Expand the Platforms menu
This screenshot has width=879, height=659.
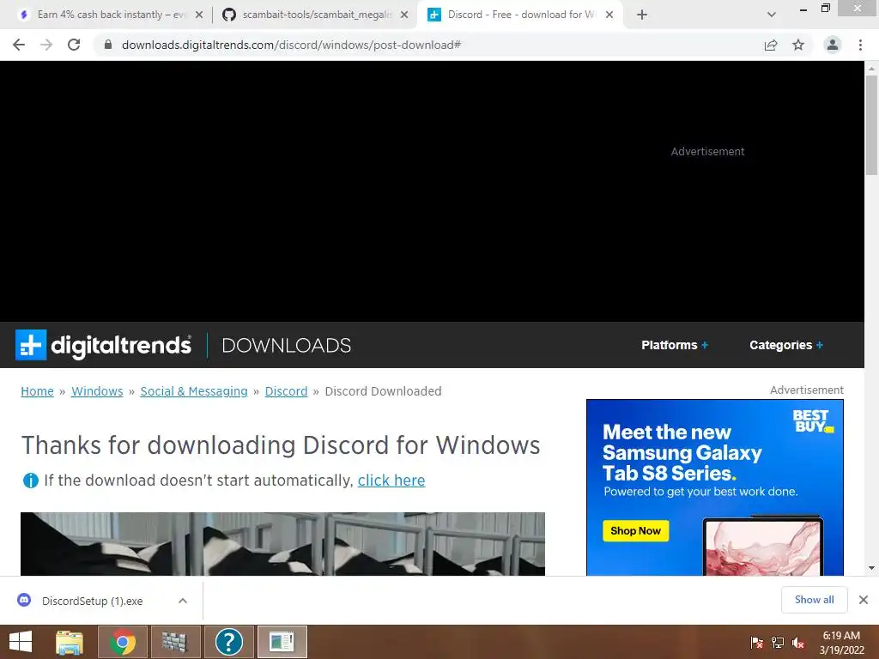(675, 345)
